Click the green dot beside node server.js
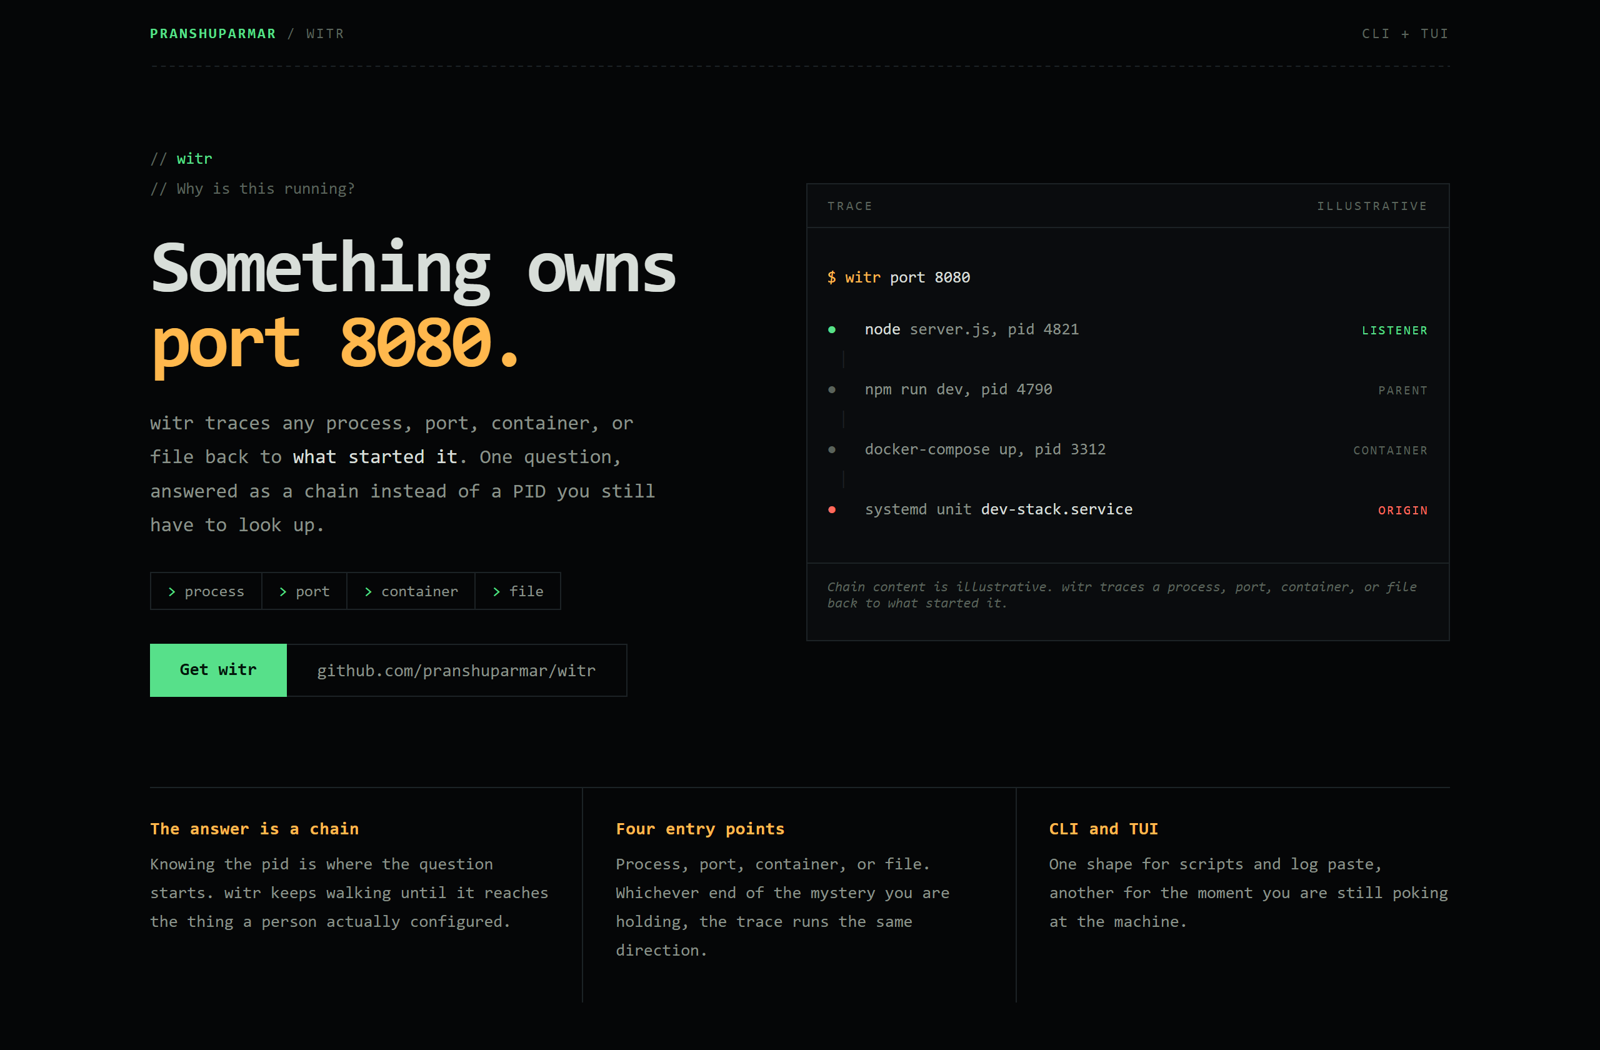1600x1050 pixels. pyautogui.click(x=832, y=329)
